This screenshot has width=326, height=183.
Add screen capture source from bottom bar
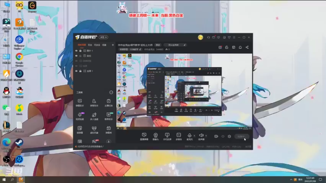(144, 137)
